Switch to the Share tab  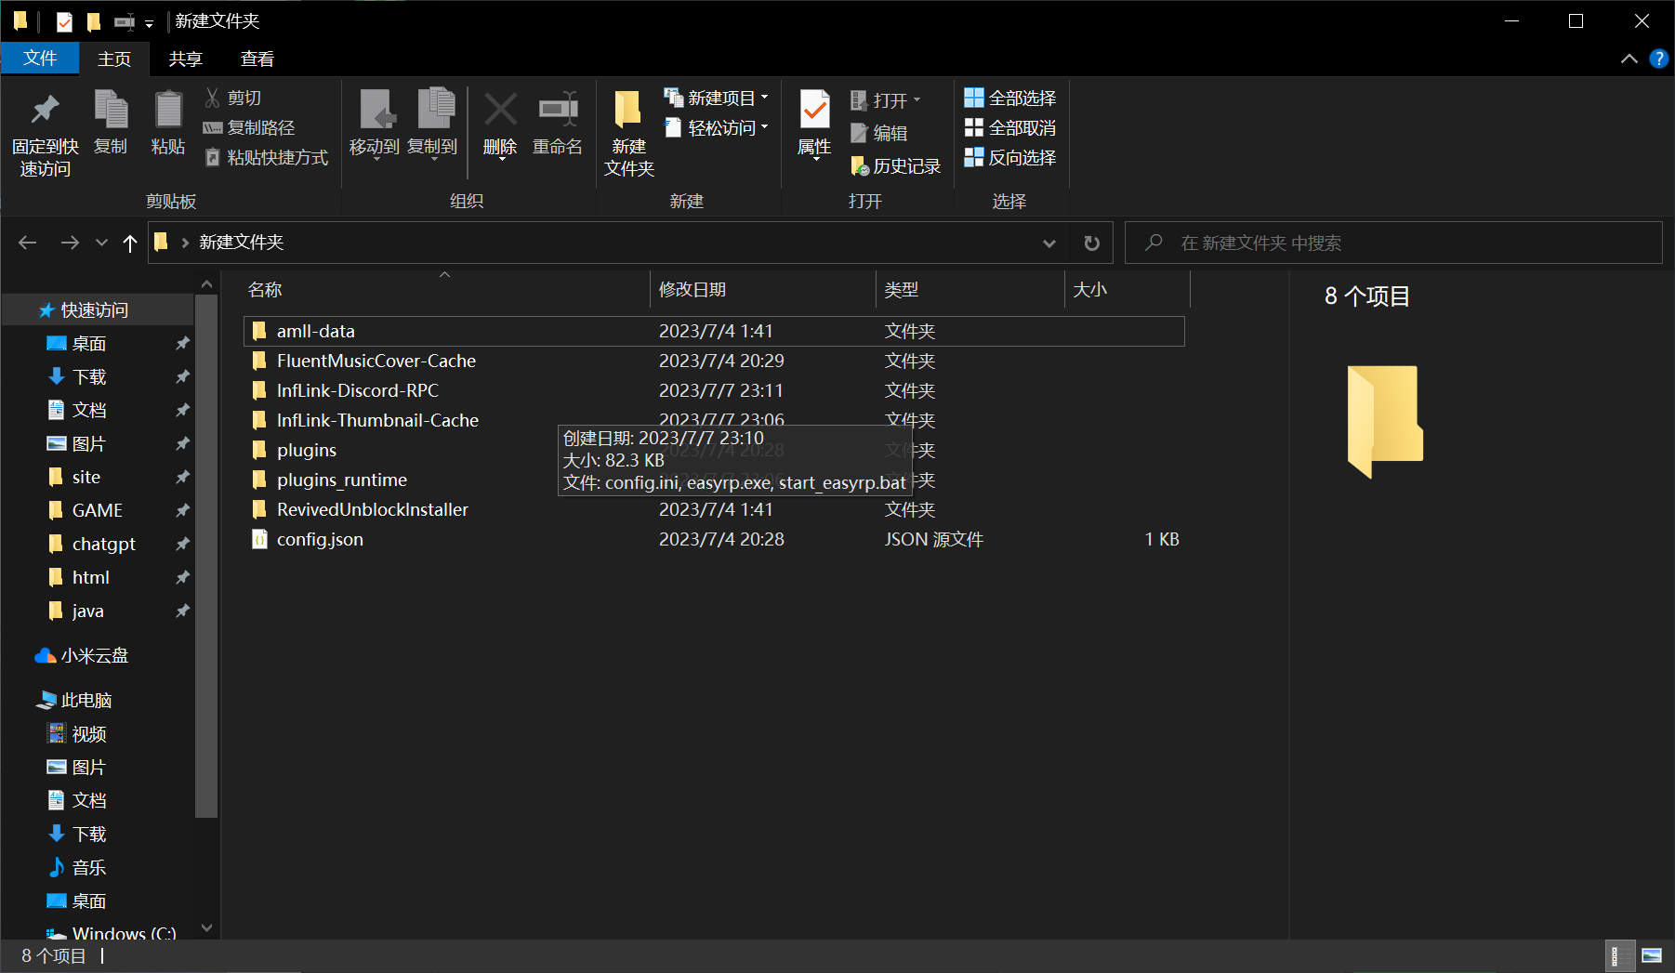pos(186,59)
